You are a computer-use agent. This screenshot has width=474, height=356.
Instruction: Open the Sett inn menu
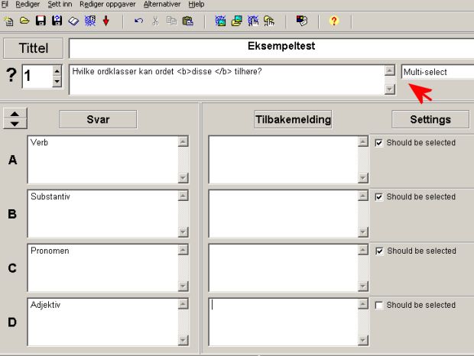pyautogui.click(x=60, y=5)
